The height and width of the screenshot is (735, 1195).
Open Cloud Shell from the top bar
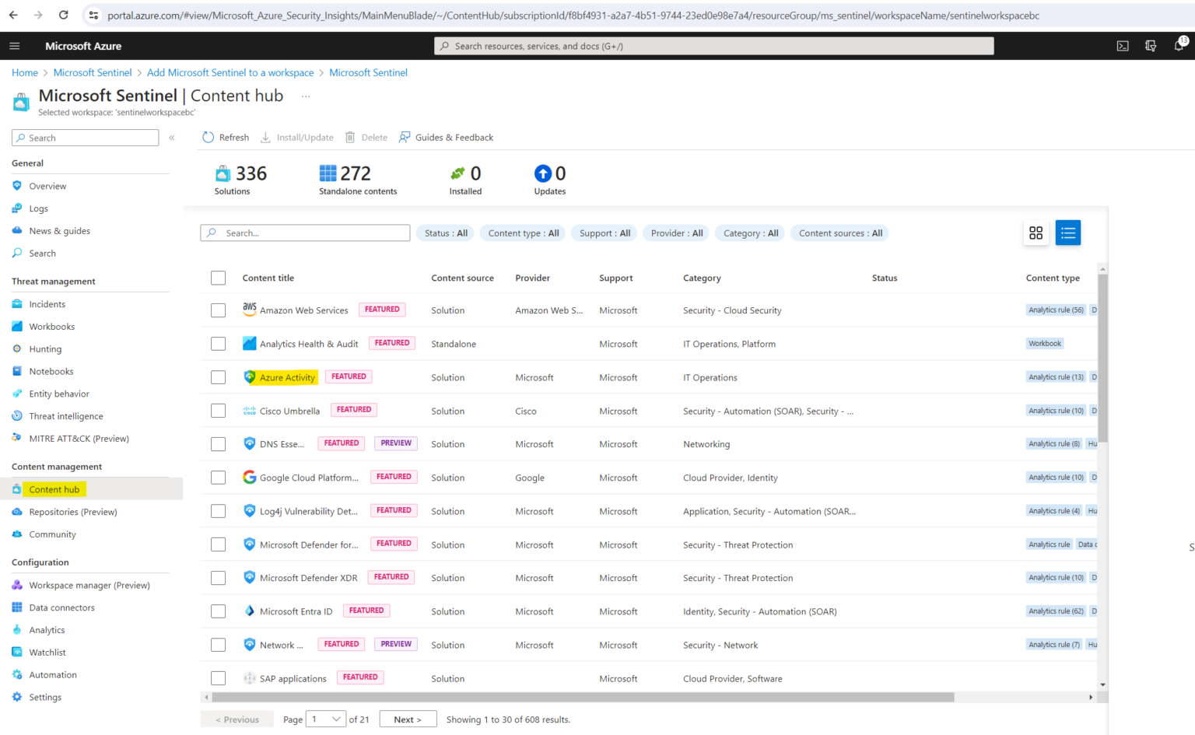click(x=1123, y=46)
